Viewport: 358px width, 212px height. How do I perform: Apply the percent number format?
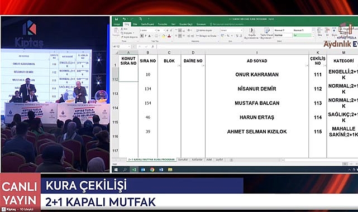[x=228, y=36]
